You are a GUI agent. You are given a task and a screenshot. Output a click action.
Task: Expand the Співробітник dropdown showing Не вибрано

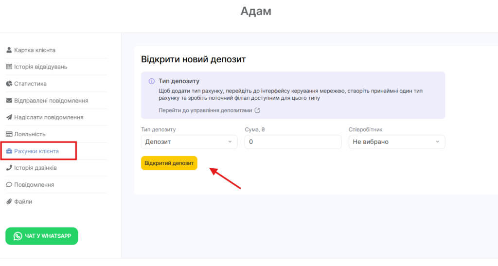pos(396,142)
